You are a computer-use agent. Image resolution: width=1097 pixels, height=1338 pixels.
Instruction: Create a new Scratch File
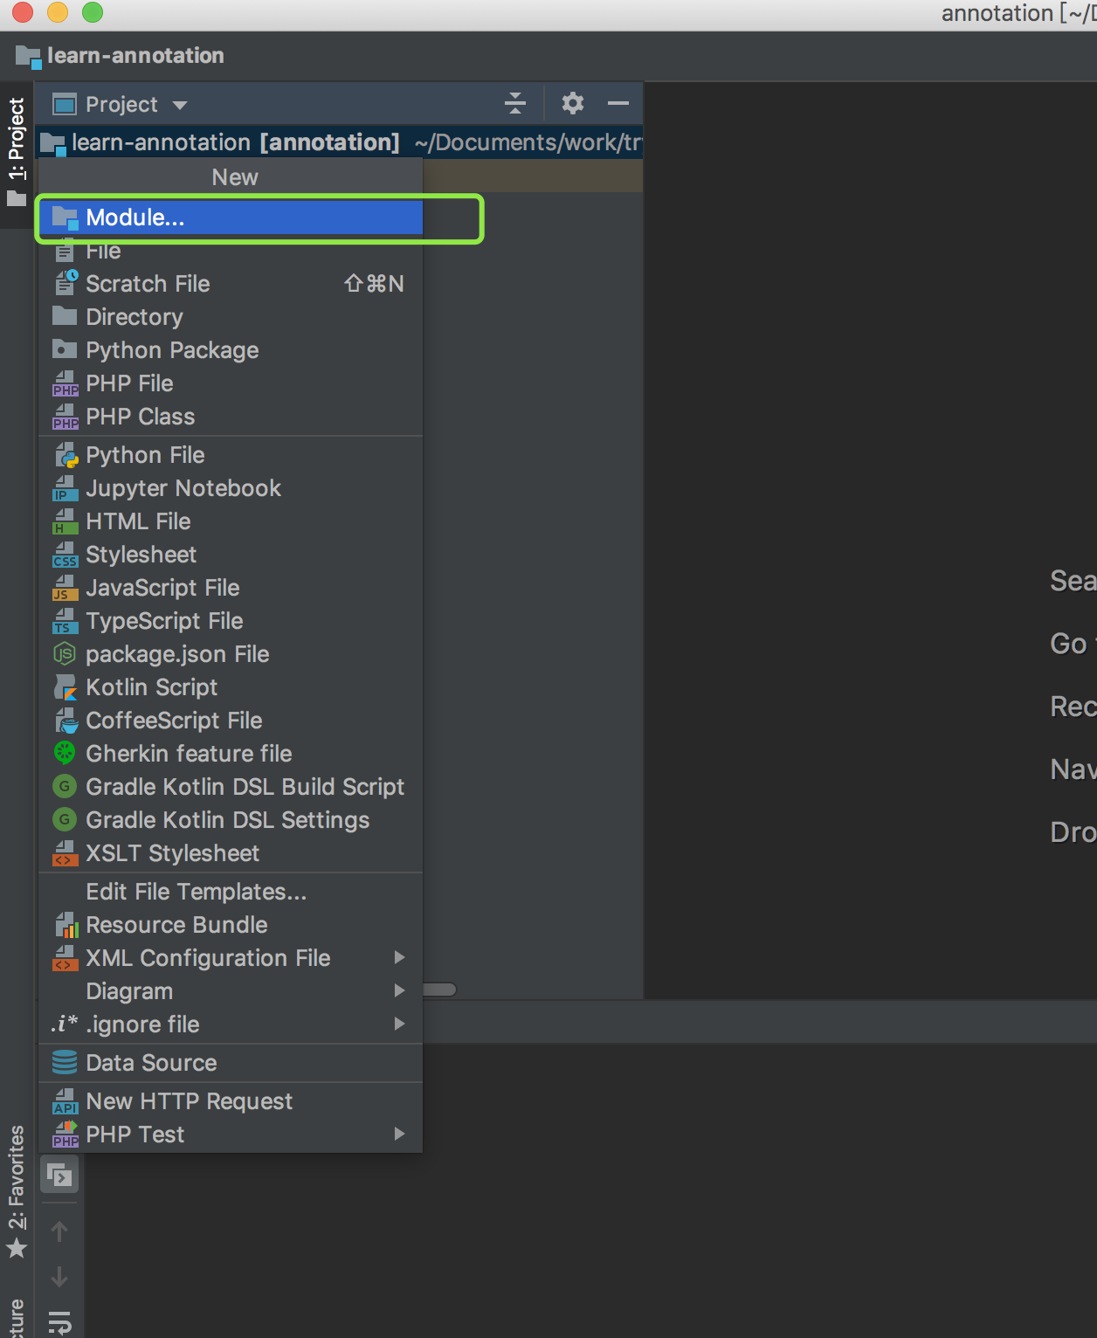tap(148, 284)
